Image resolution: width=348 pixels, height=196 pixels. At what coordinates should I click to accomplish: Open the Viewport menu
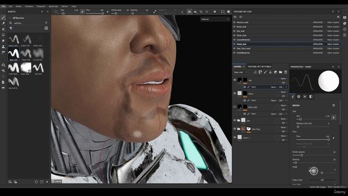click(x=41, y=7)
